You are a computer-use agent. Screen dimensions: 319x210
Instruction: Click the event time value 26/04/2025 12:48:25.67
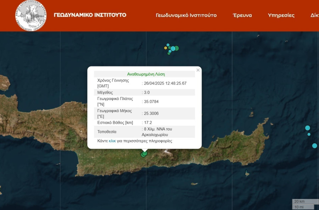[165, 83]
